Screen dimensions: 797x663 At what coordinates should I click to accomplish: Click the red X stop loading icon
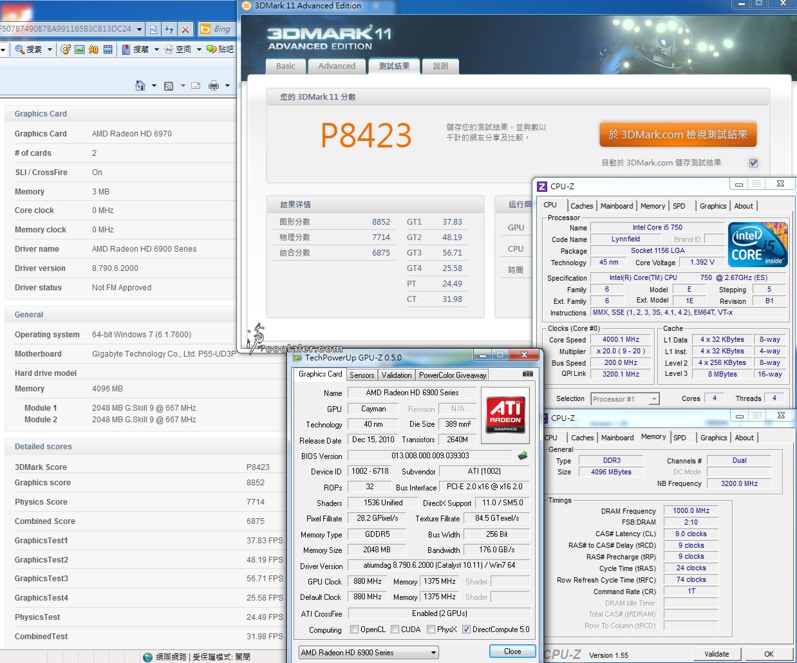[185, 29]
